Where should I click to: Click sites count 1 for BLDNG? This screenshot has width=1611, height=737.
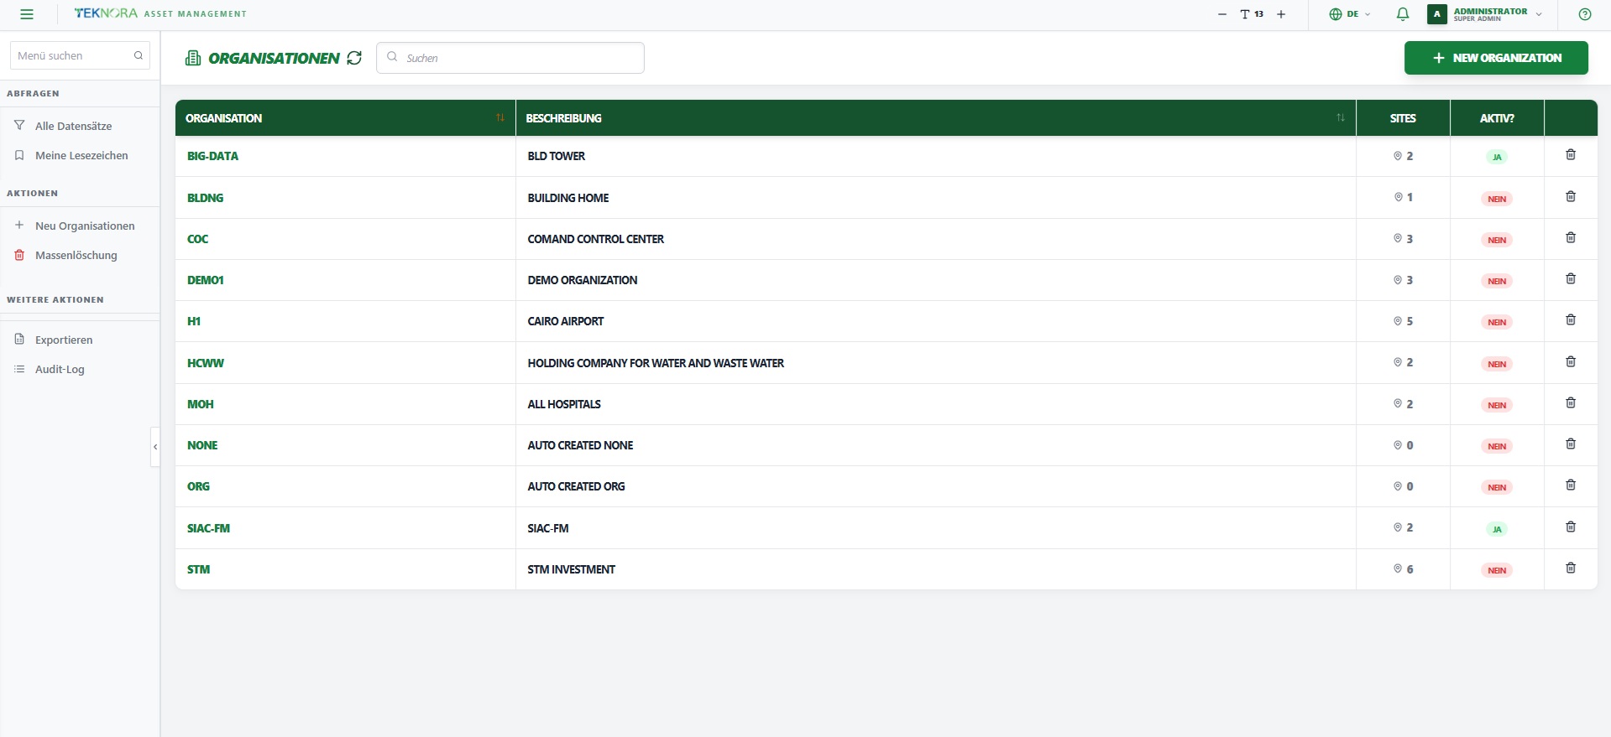coord(1403,197)
